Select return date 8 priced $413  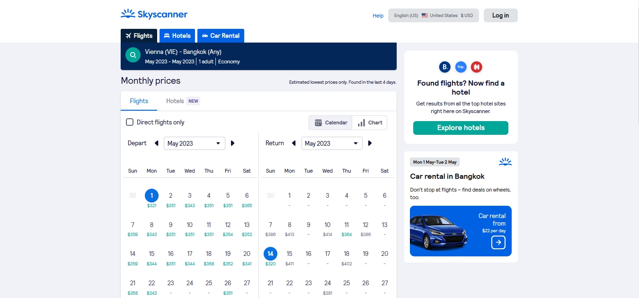pos(290,228)
